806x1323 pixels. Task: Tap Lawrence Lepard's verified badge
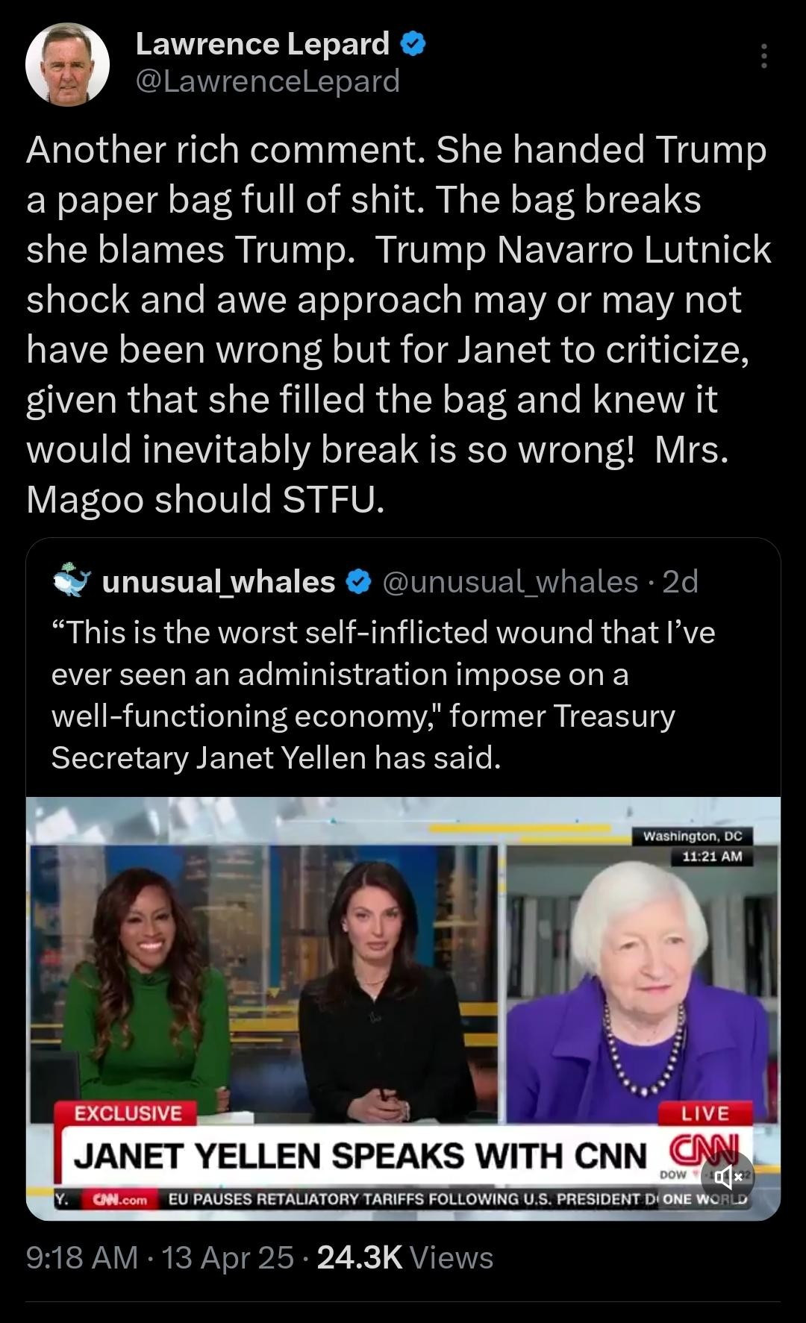(414, 45)
